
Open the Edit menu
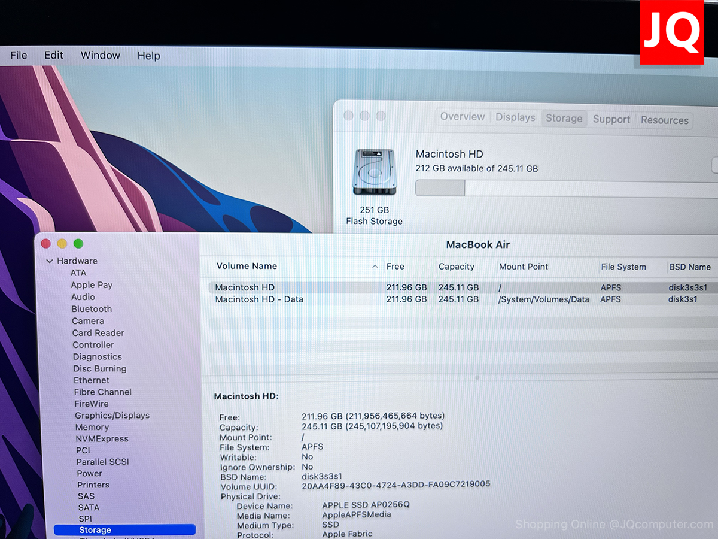click(x=53, y=55)
